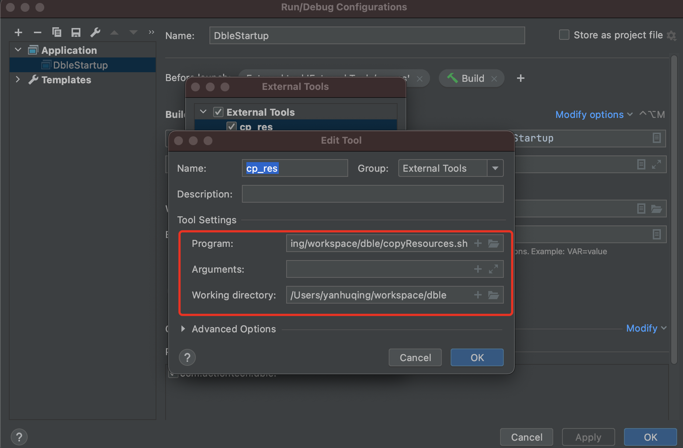
Task: Uncheck the External Tools group checkbox
Action: click(x=218, y=112)
